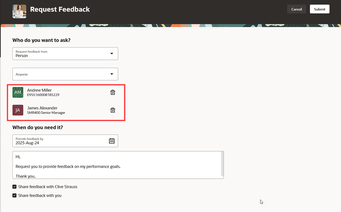Submit the feedback request
The width and height of the screenshot is (341, 212).
[x=319, y=9]
